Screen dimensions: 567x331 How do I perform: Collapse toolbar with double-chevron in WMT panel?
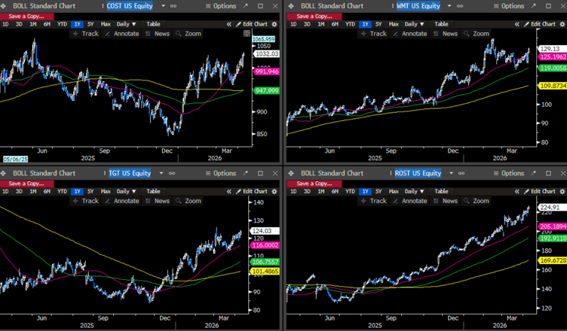pos(516,24)
